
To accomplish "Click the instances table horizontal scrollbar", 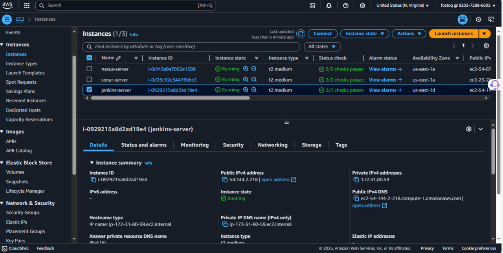I will [x=170, y=98].
